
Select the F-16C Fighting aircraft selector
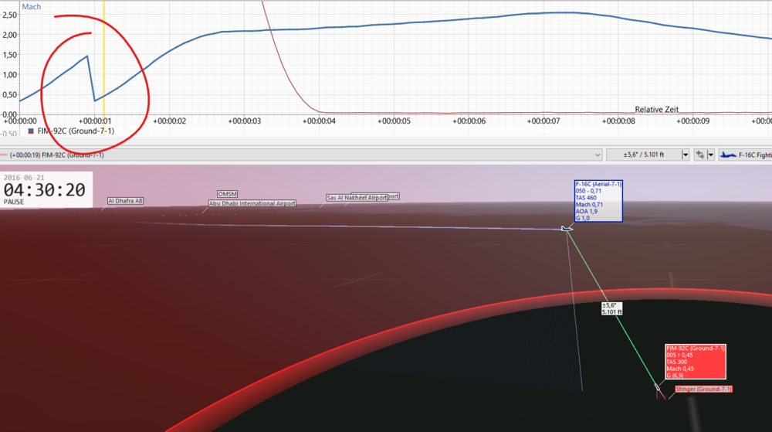[x=746, y=155]
